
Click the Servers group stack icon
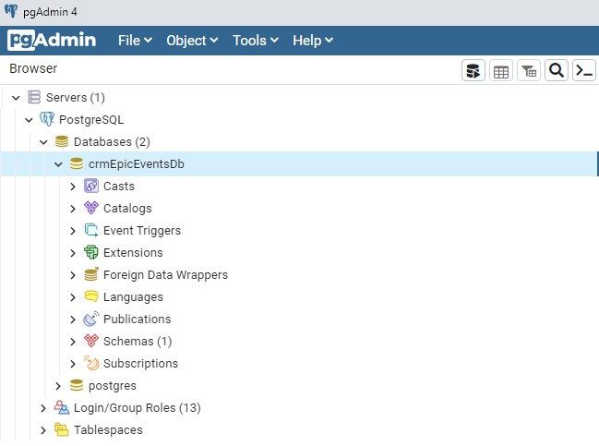(34, 97)
